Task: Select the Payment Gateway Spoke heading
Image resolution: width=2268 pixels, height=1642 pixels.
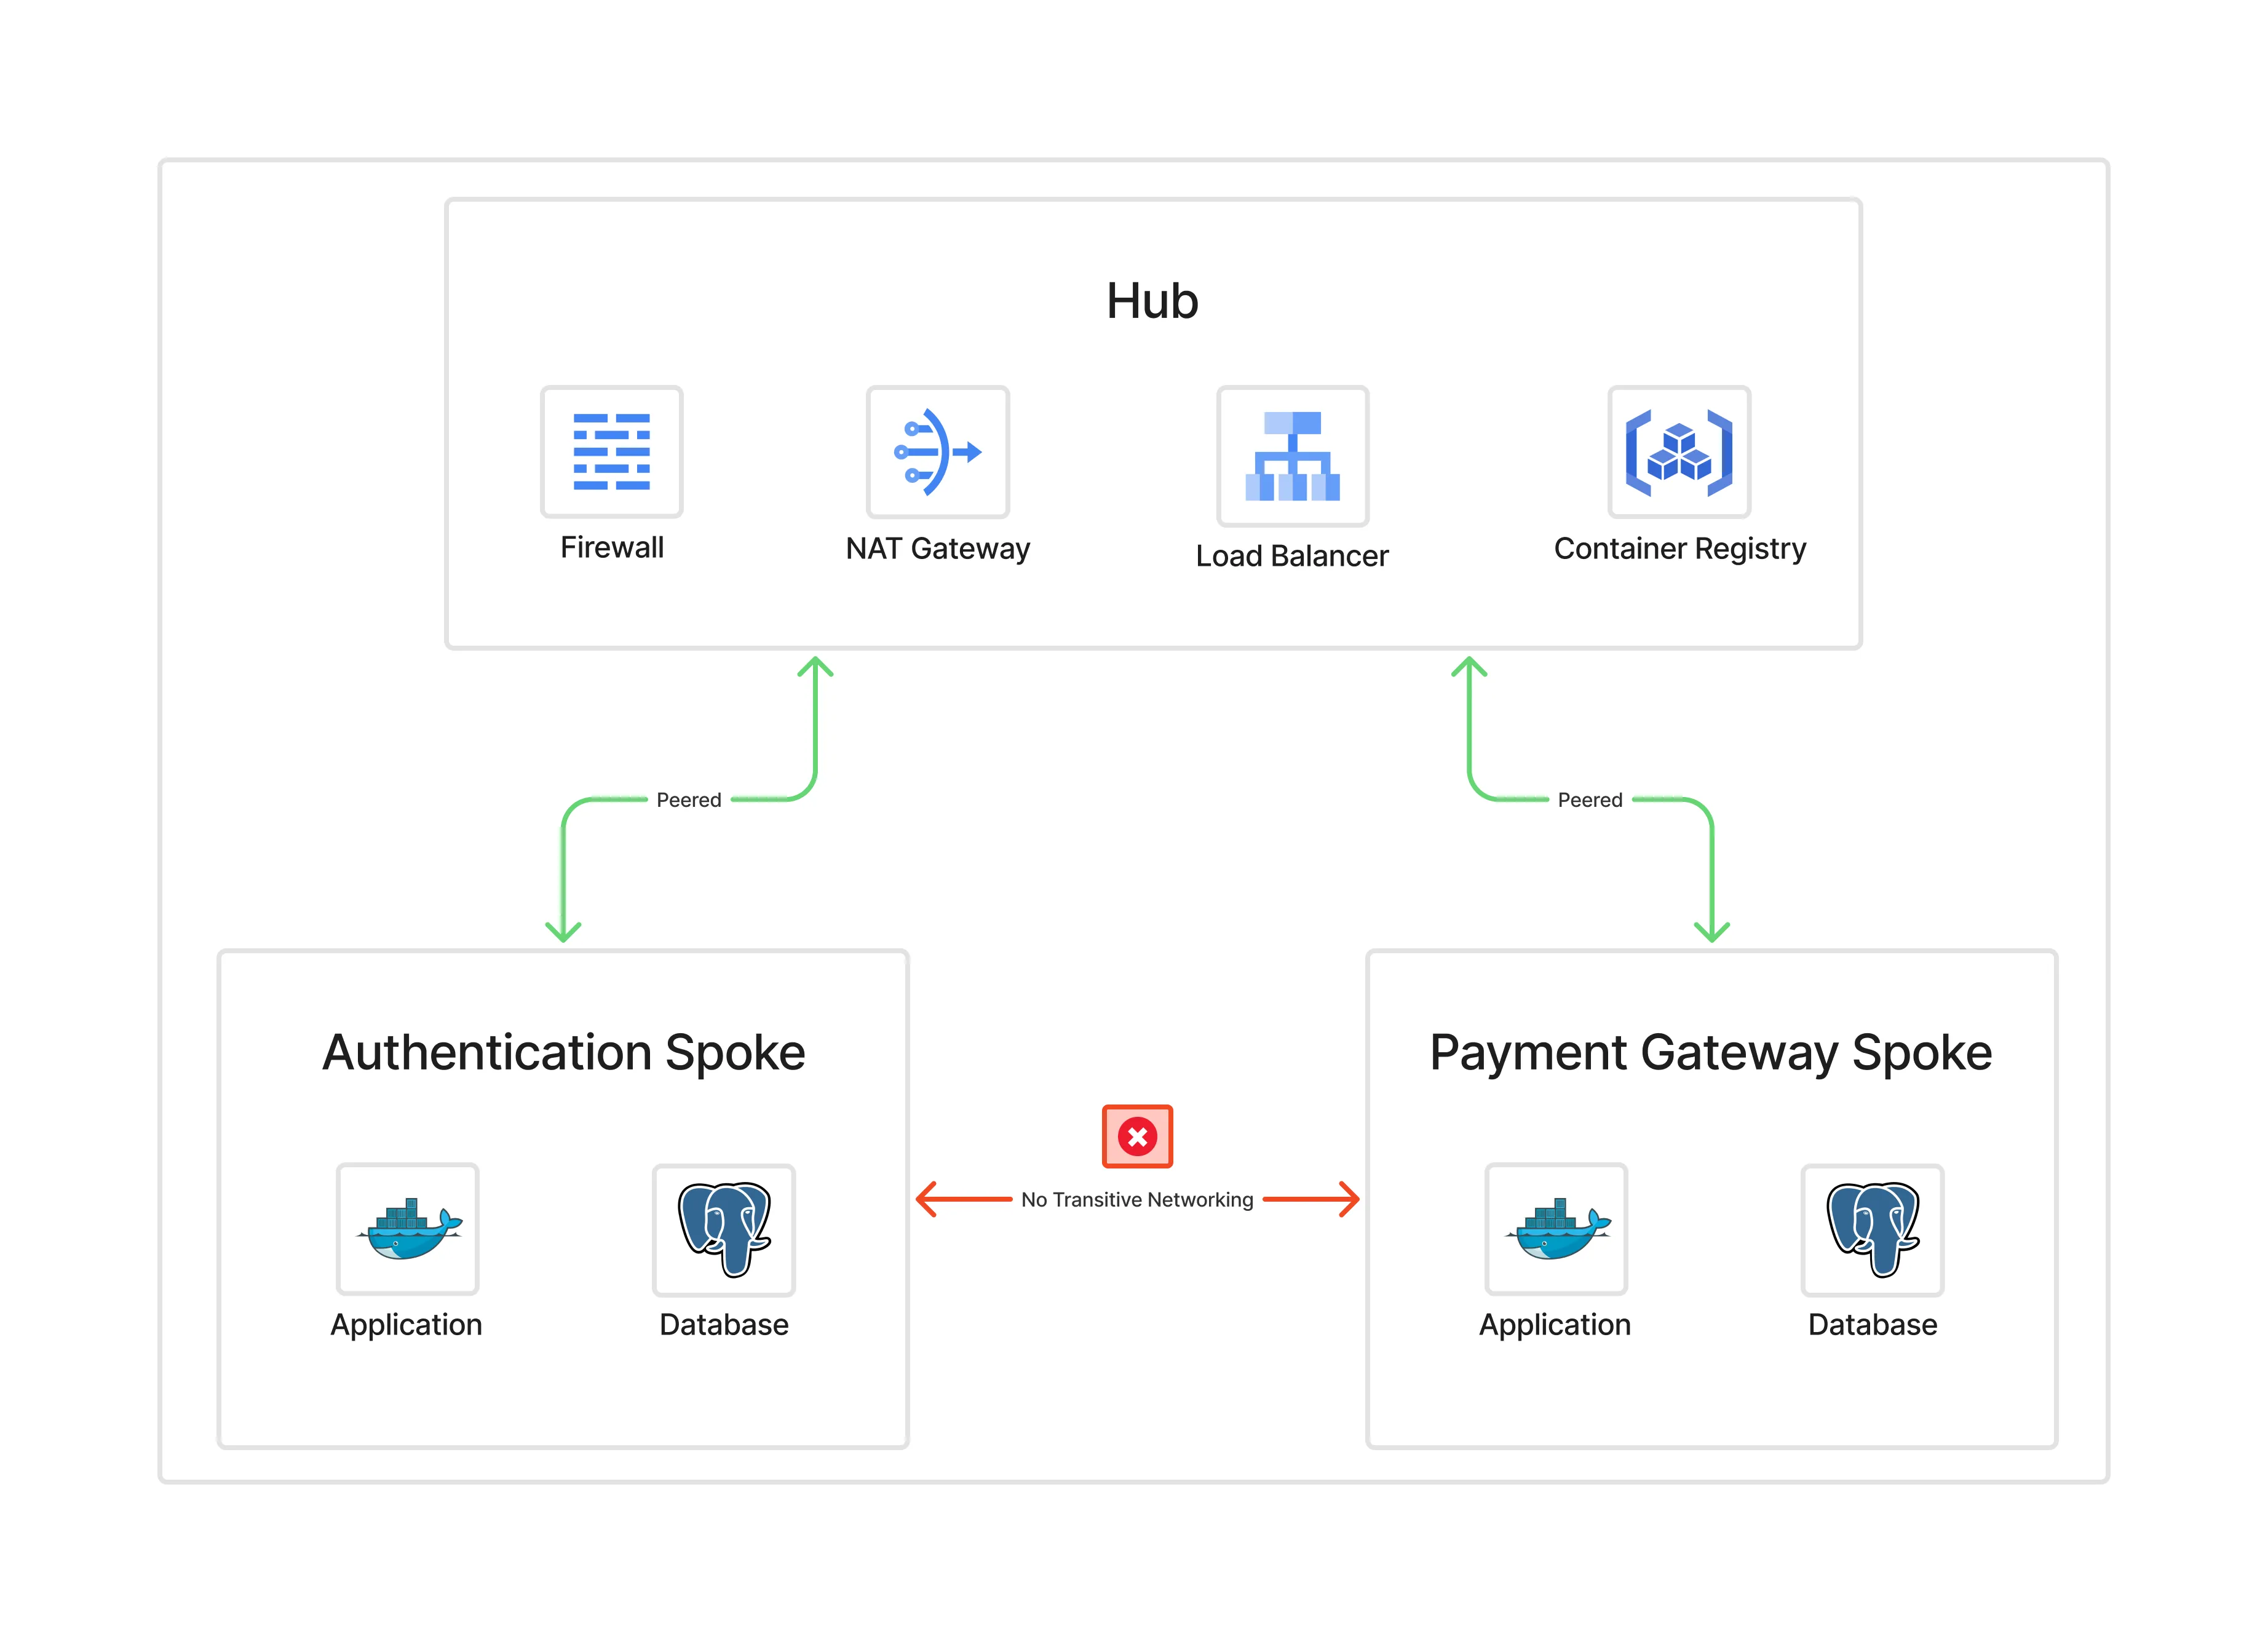Action: pos(1710,1052)
